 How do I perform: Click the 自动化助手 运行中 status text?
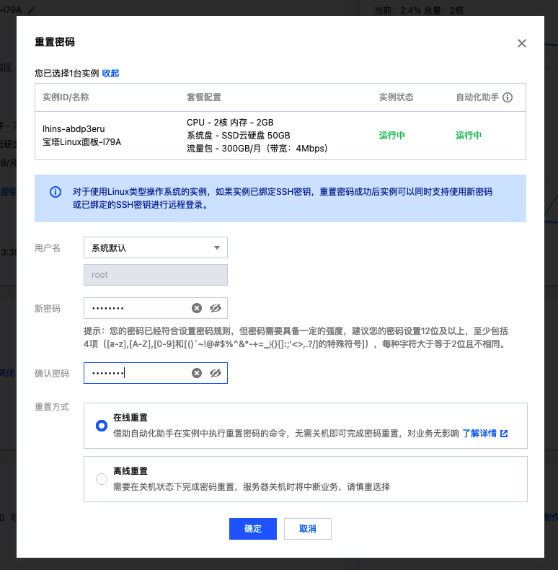tap(469, 136)
